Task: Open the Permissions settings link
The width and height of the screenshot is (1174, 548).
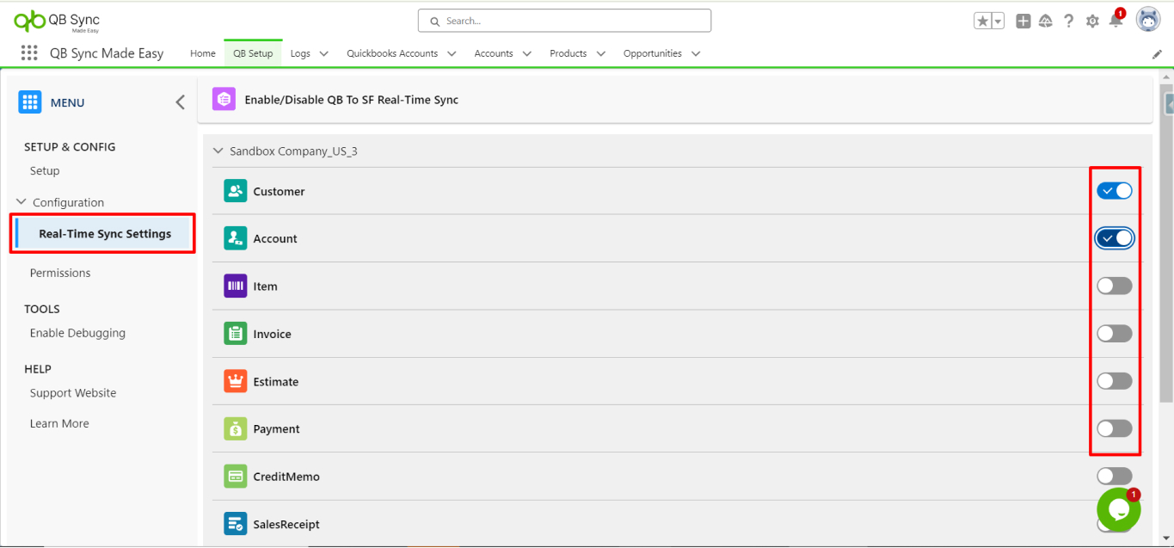Action: 60,273
